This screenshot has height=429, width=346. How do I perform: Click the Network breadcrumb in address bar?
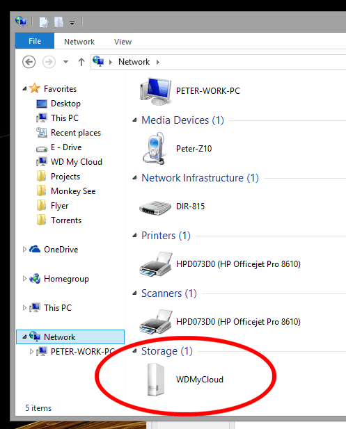[x=134, y=62]
